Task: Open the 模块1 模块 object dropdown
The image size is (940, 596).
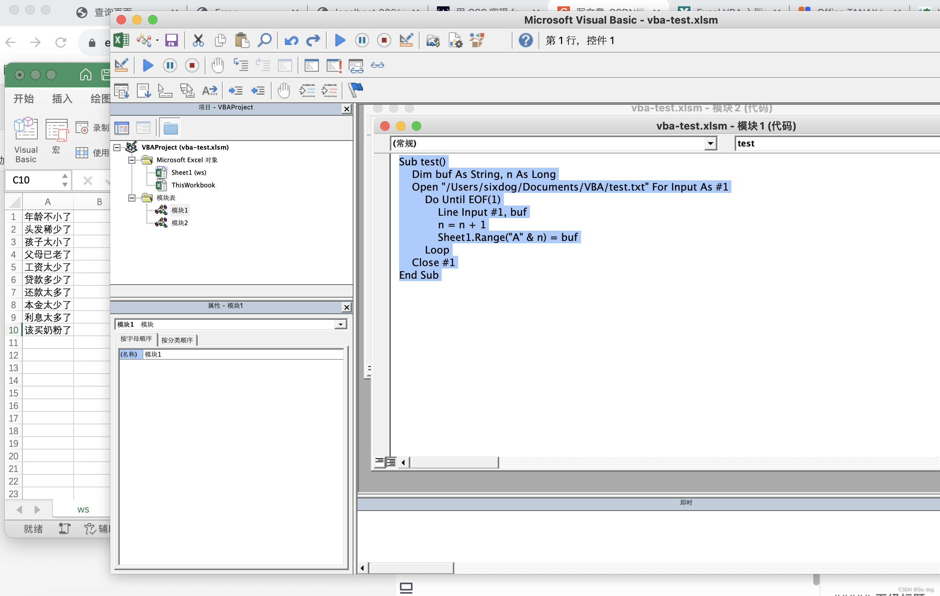Action: (340, 324)
